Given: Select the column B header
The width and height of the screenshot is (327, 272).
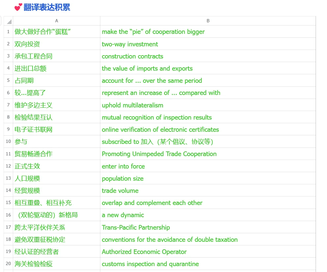Looking at the screenshot, I should pos(208,20).
